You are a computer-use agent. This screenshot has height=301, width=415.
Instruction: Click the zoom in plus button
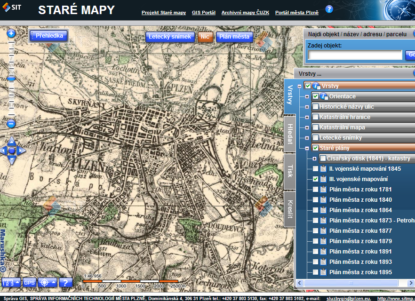click(11, 33)
